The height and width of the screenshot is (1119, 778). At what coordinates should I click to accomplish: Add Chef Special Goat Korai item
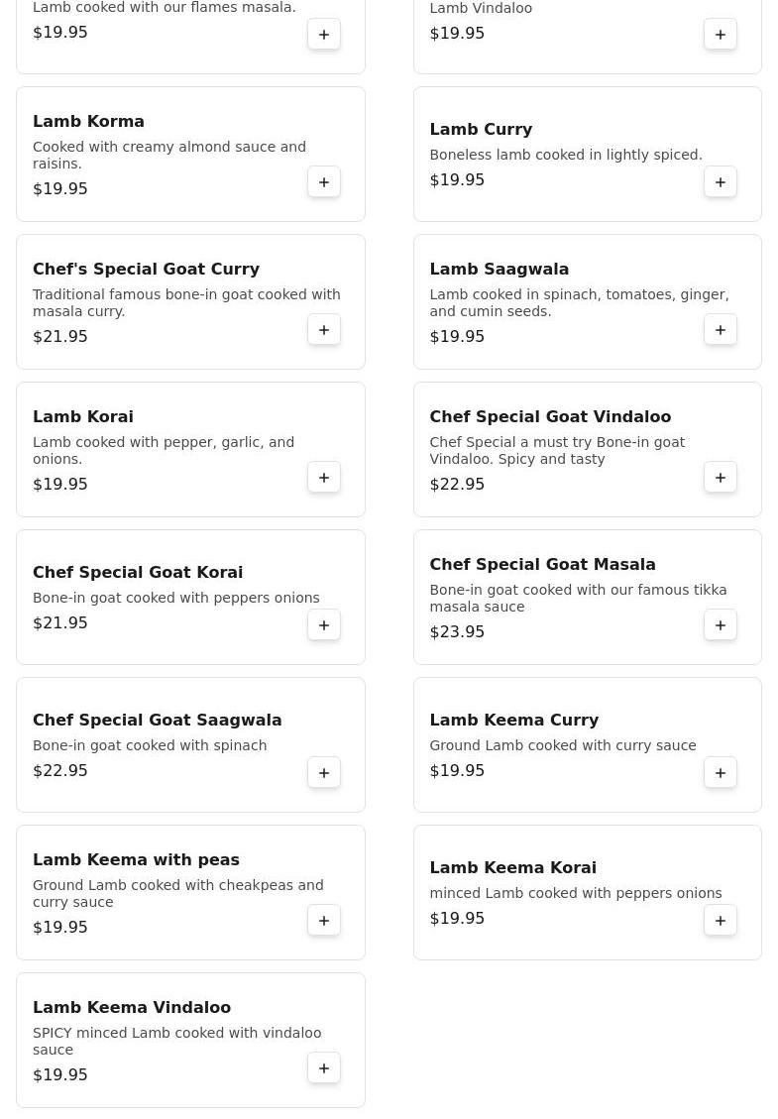point(324,625)
